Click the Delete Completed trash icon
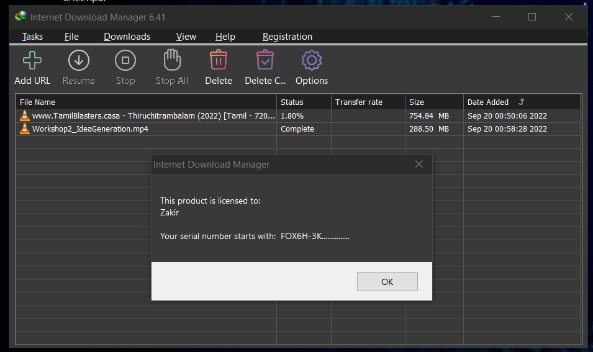The height and width of the screenshot is (352, 593). coord(265,60)
